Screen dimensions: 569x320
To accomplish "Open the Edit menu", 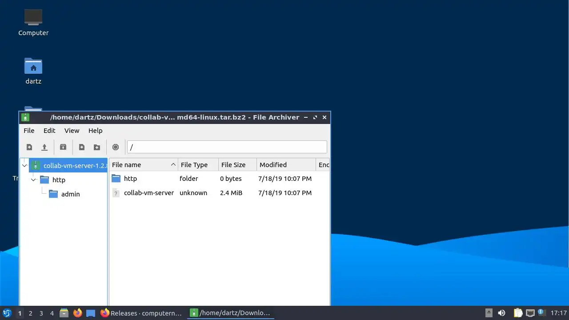I will [x=49, y=131].
